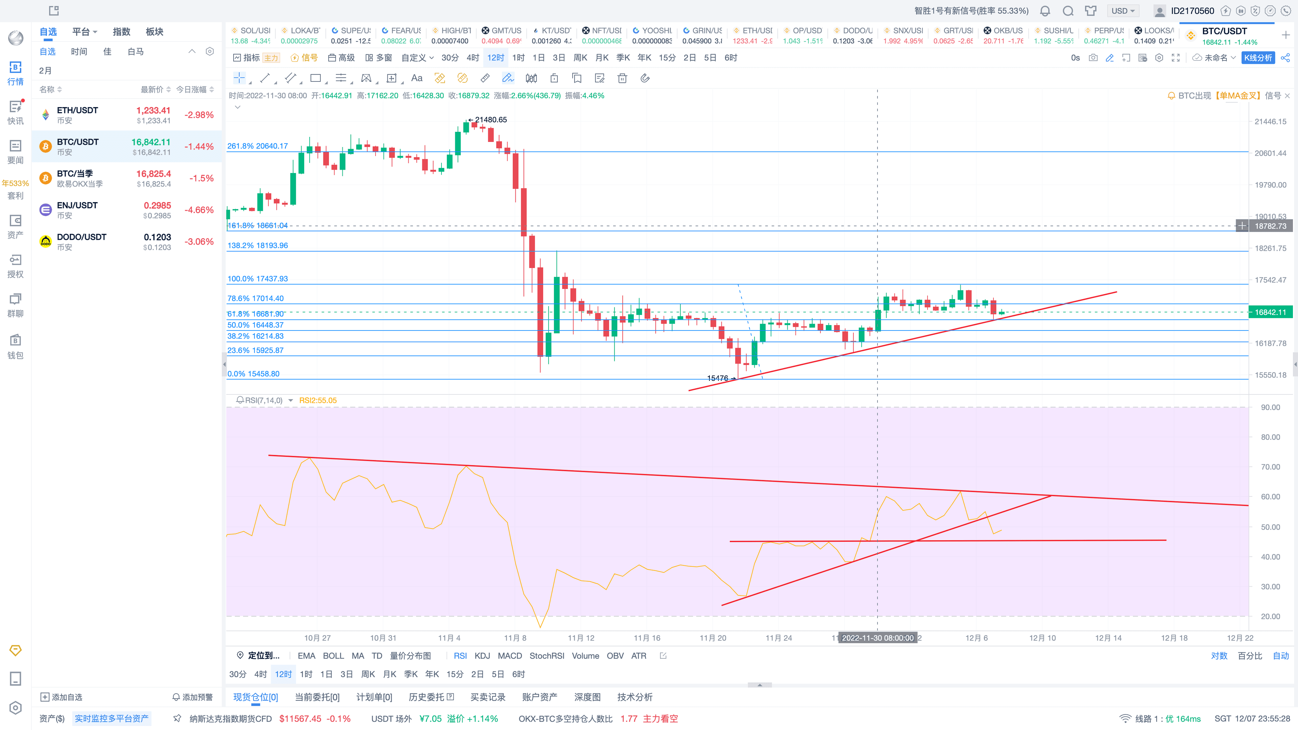Viewport: 1298px width, 730px height.
Task: Open the 未命名 layout dropdown
Action: coord(1215,58)
